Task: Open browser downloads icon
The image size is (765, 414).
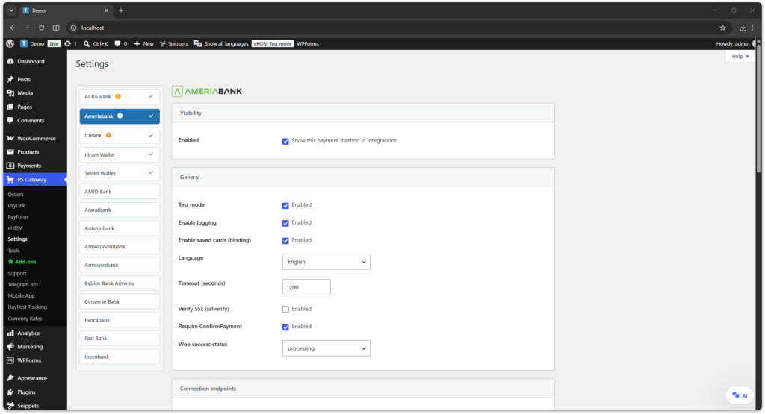Action: point(743,28)
